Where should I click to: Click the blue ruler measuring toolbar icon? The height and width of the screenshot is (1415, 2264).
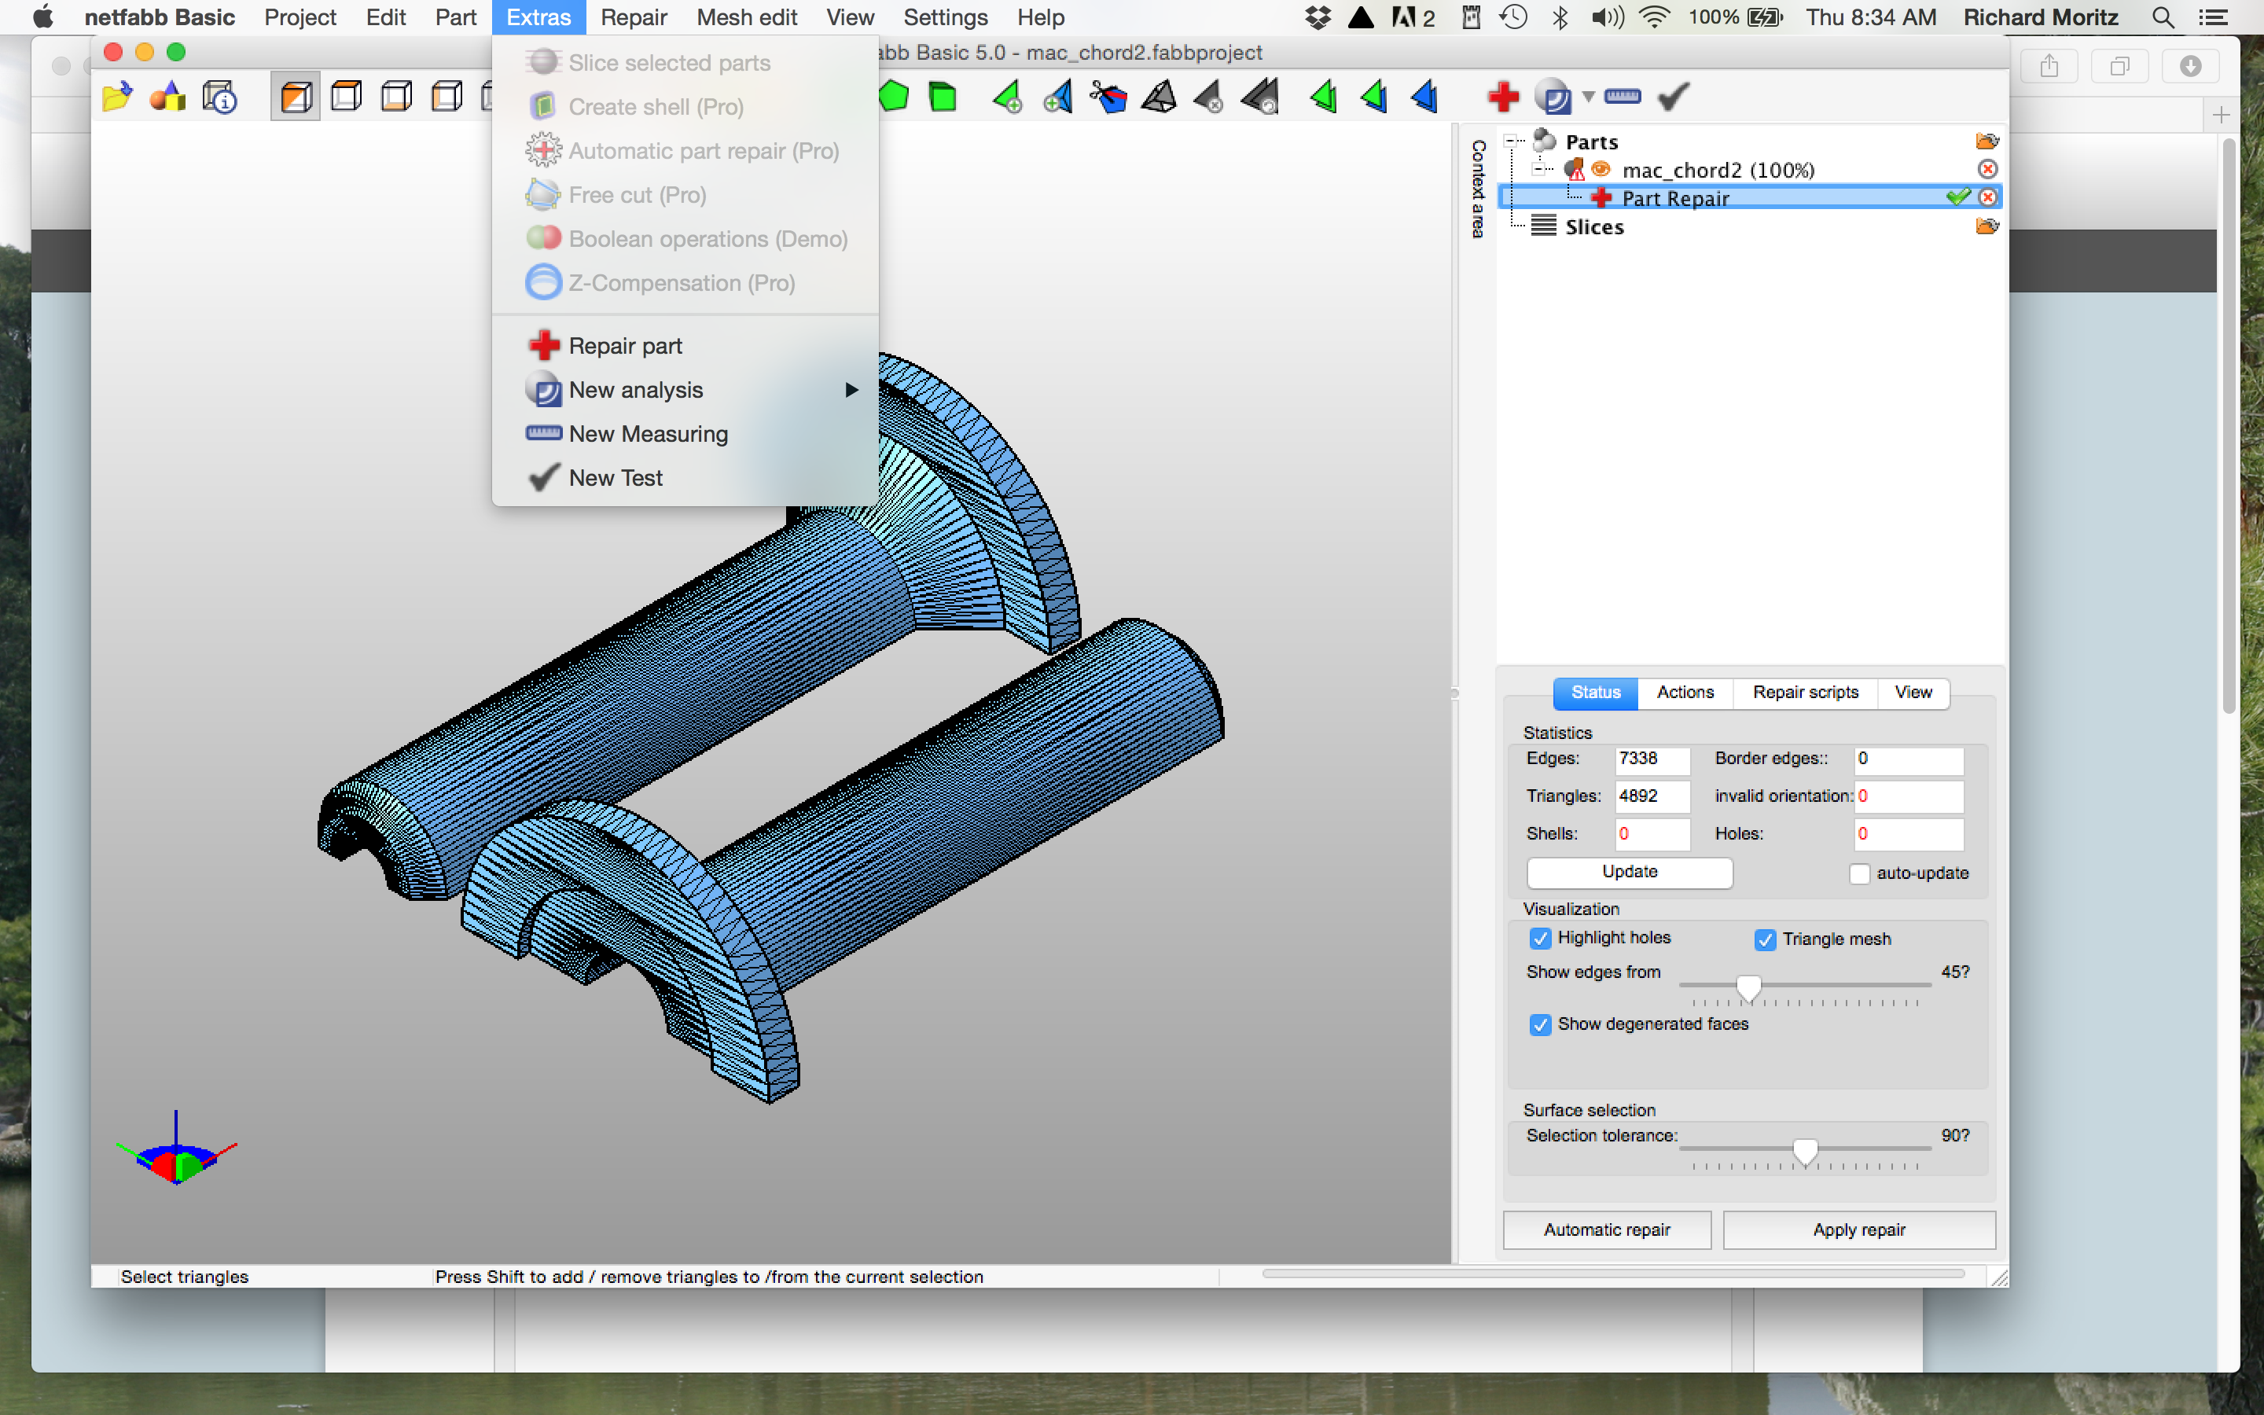click(x=1623, y=97)
